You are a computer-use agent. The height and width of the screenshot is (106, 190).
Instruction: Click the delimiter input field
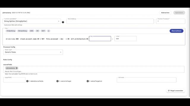point(146,80)
